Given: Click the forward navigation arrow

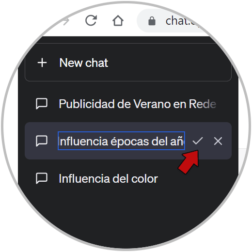Looking at the screenshot, I should pyautogui.click(x=65, y=21).
